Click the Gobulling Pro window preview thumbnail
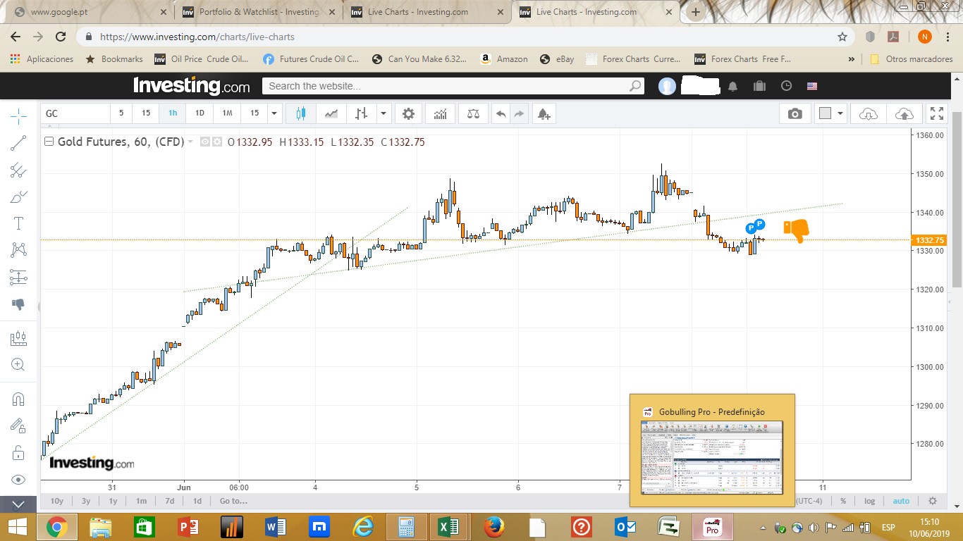This screenshot has width=963, height=541. click(711, 456)
